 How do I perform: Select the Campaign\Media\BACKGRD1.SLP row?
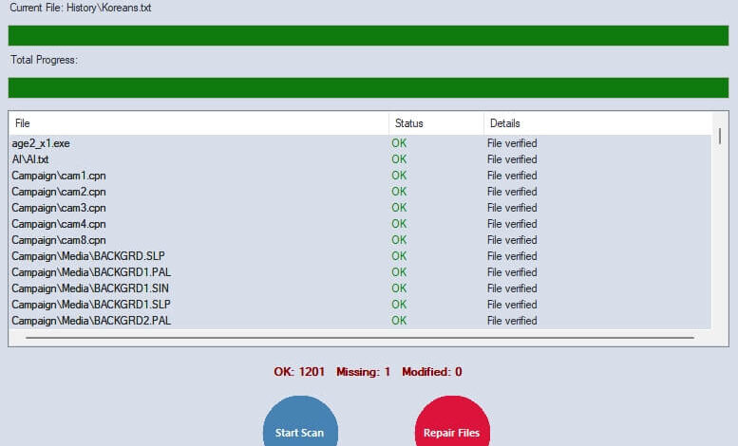tap(360, 305)
